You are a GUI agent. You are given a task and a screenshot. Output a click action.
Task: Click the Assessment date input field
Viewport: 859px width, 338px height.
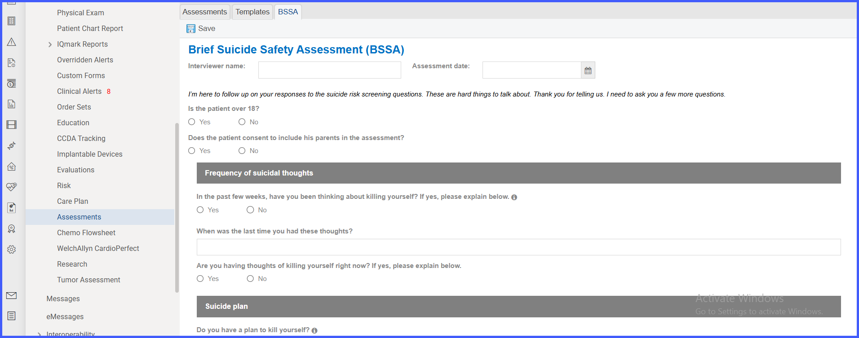coord(532,70)
